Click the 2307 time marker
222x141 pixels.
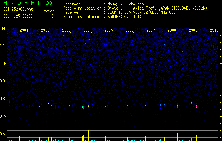coord(151,30)
